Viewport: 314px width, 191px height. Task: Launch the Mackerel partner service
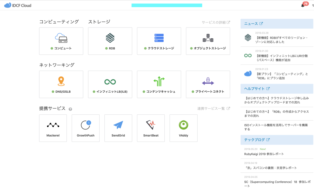pyautogui.click(x=53, y=128)
